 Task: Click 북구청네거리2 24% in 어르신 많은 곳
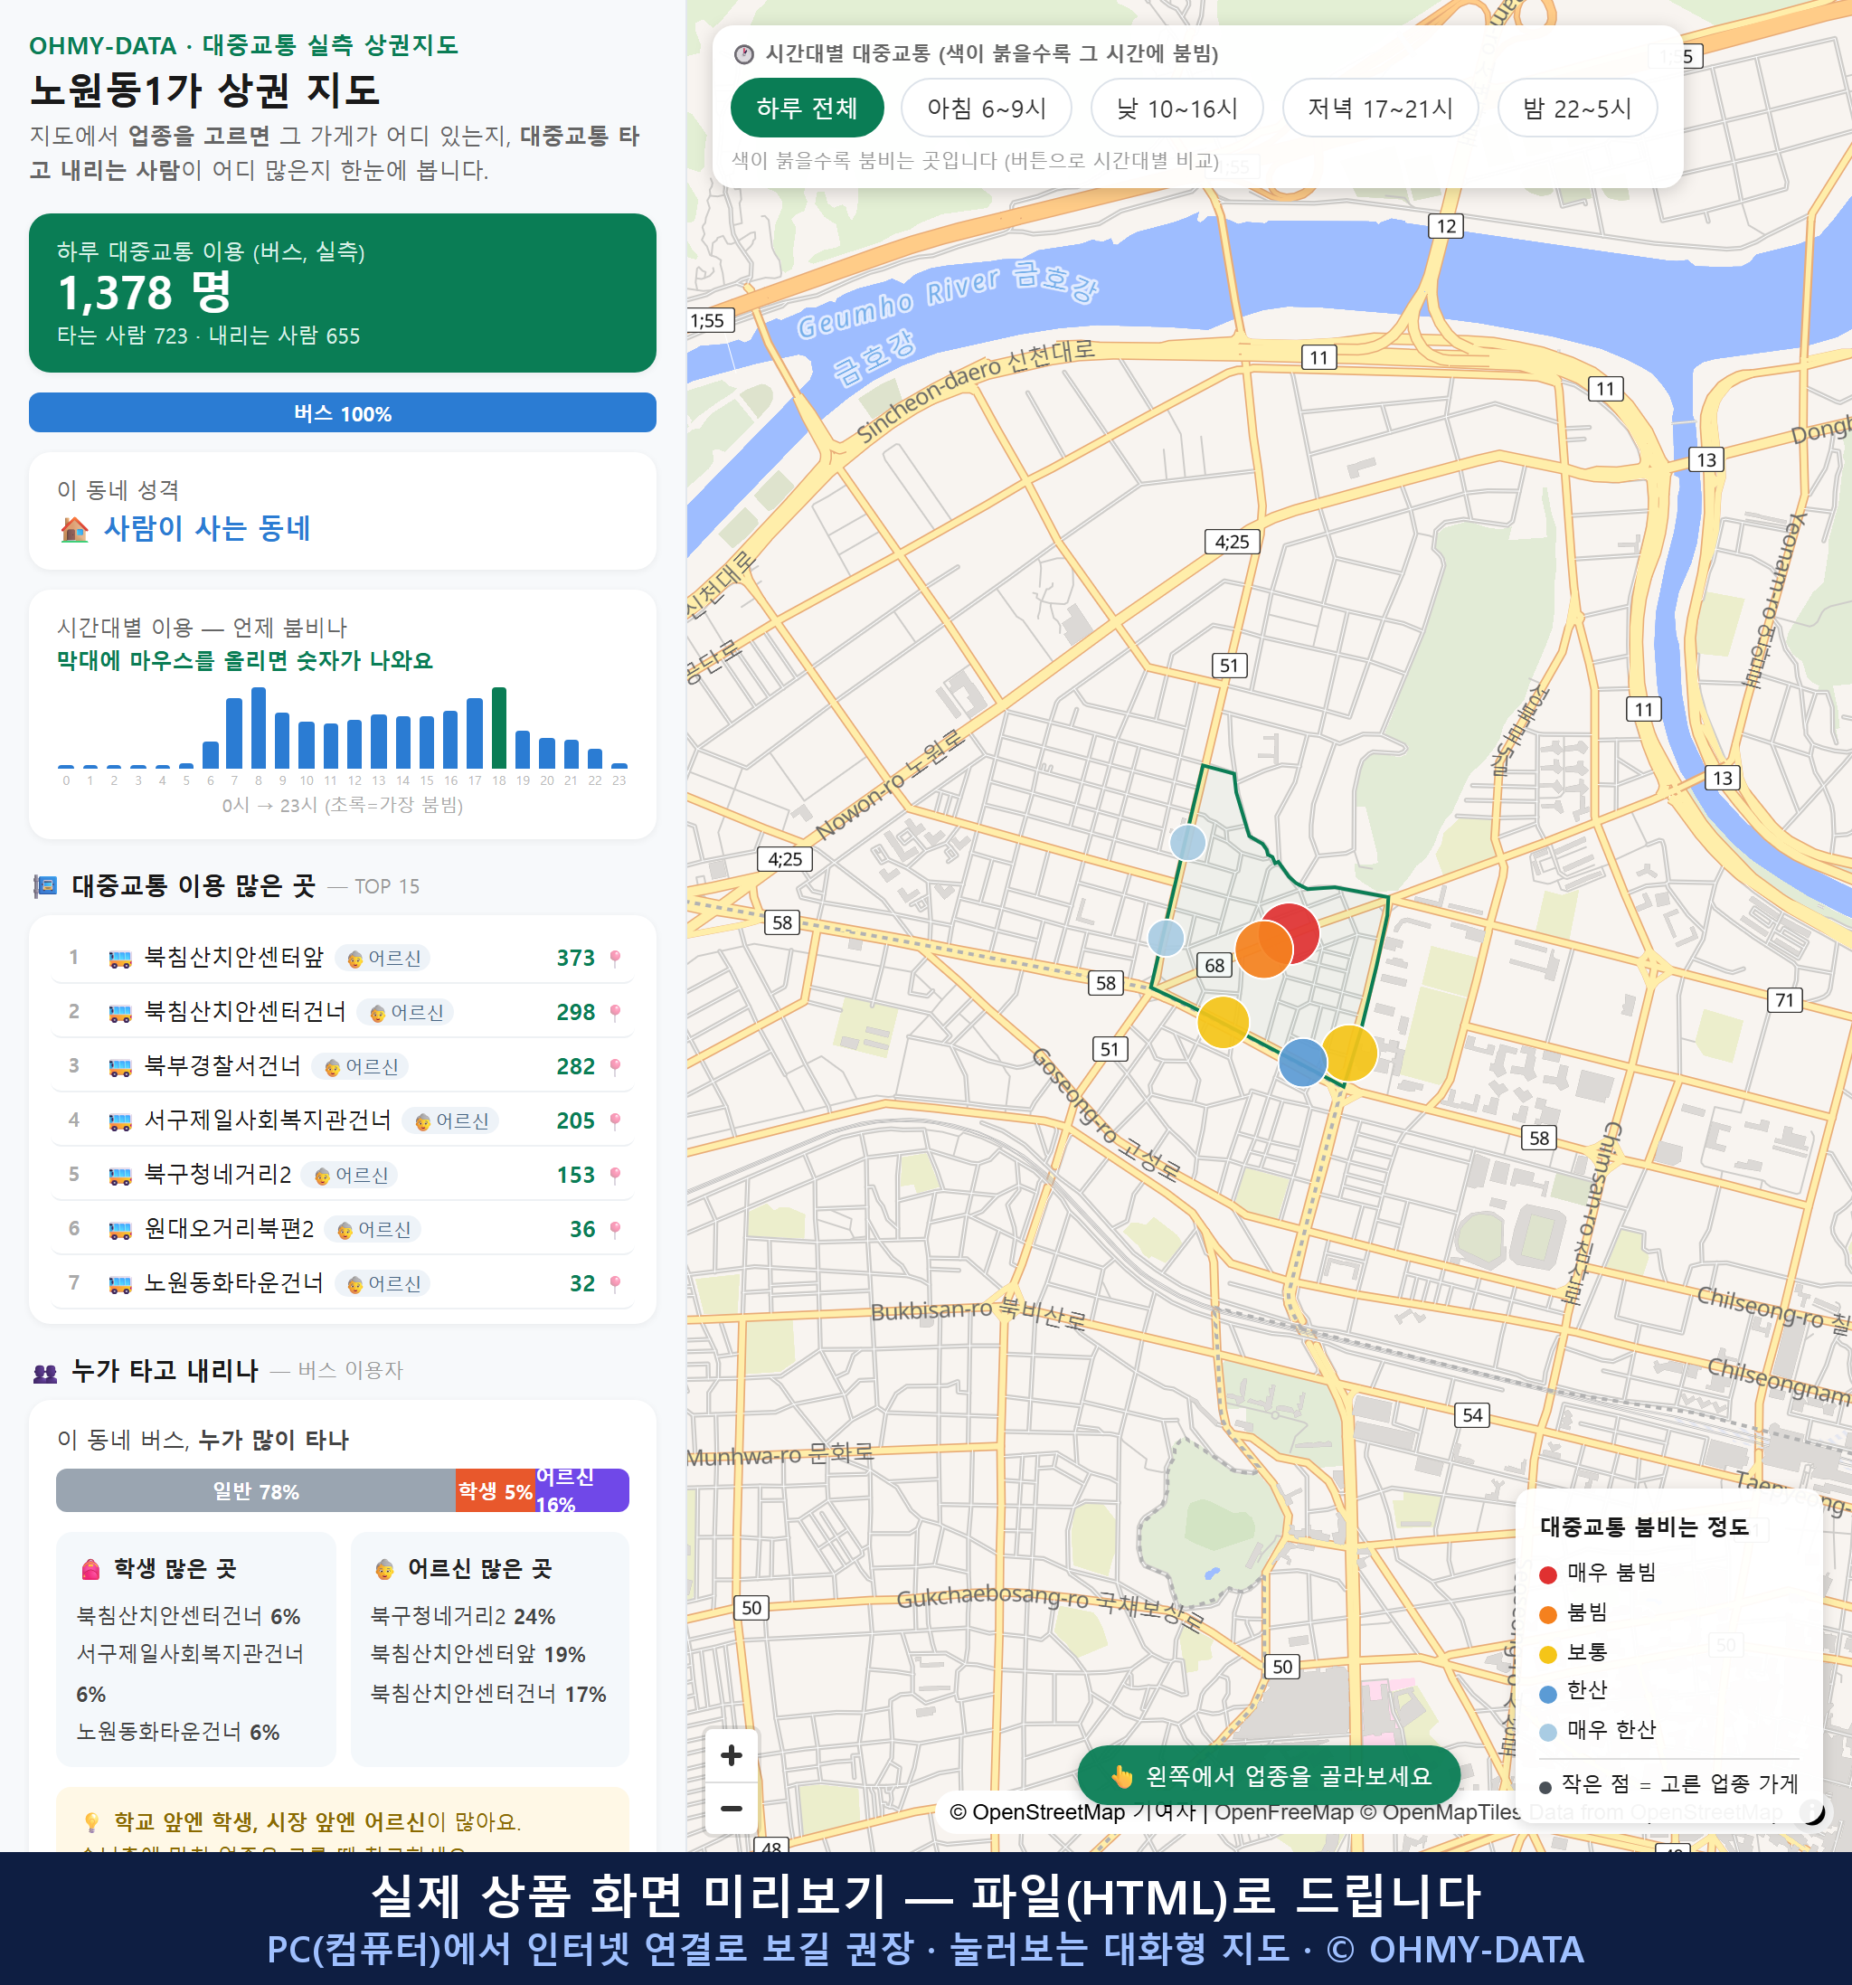[463, 1615]
